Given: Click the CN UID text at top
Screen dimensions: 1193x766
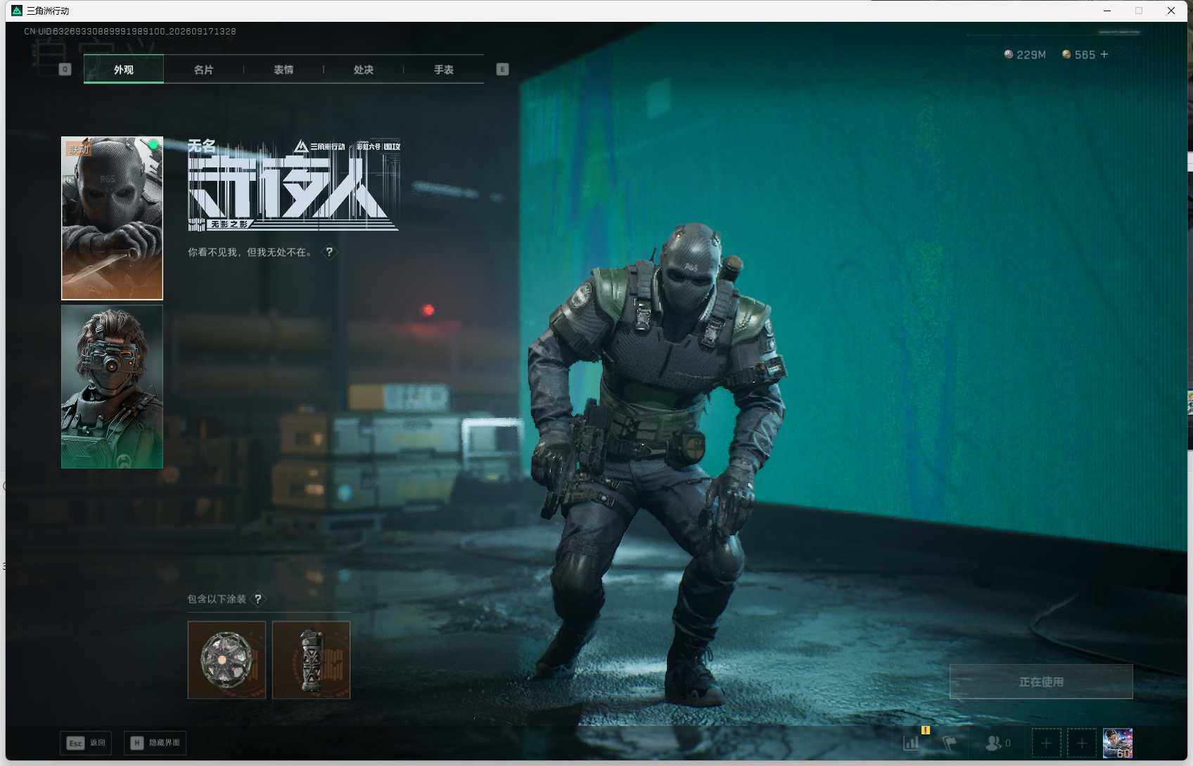Looking at the screenshot, I should [130, 31].
